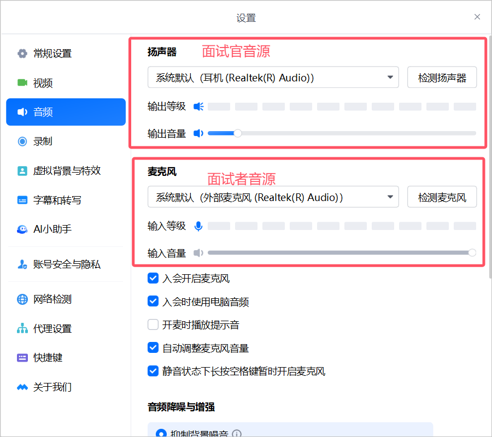Screen dimensions: 492x437
Task: Click the AI小助手 robot icon
Action: (22, 229)
